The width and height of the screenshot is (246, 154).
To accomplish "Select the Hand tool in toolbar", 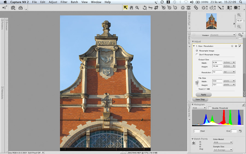I will (x=131, y=8).
